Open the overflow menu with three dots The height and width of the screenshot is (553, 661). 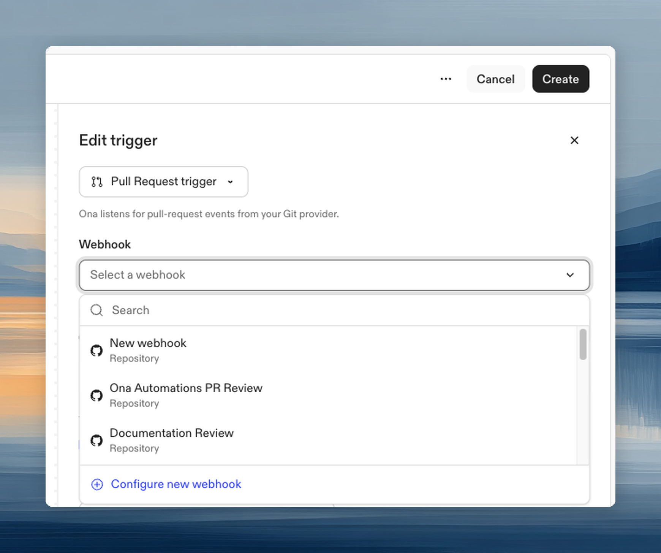pos(446,79)
